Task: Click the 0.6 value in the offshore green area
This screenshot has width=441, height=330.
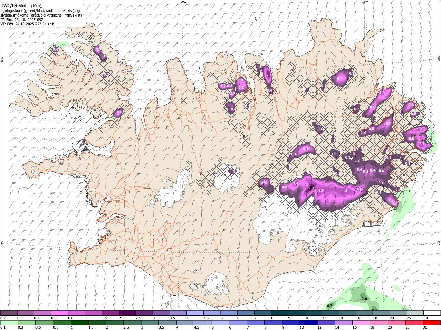Action: tap(364, 299)
